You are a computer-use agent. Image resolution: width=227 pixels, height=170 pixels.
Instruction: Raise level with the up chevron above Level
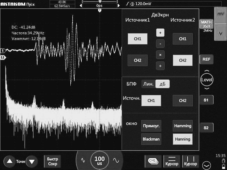click(207, 71)
